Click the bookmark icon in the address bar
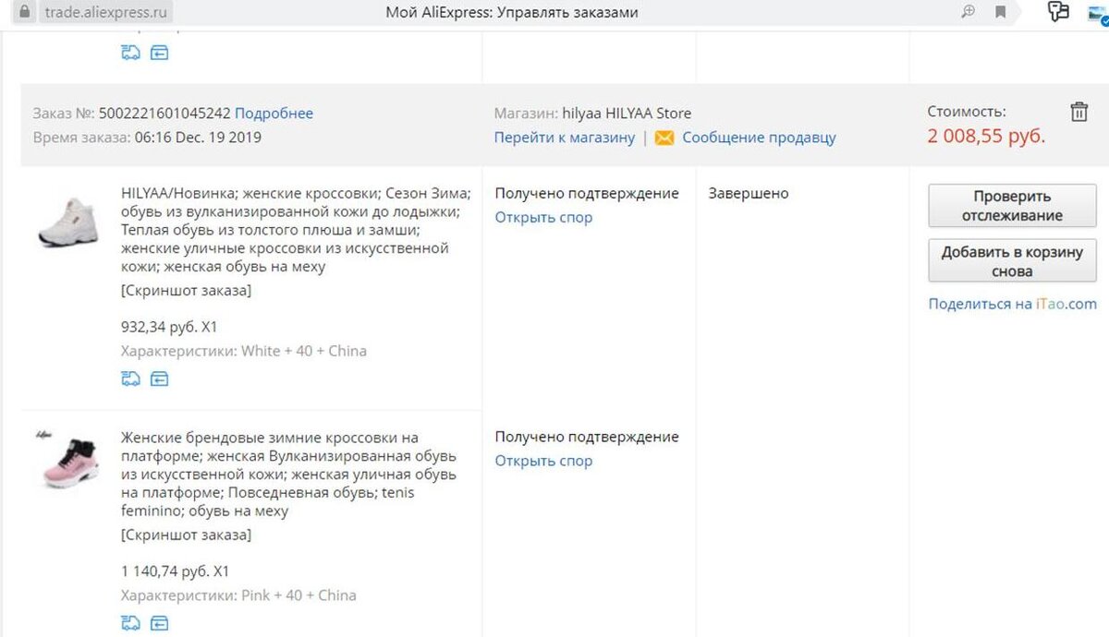This screenshot has height=637, width=1109. pyautogui.click(x=1000, y=12)
